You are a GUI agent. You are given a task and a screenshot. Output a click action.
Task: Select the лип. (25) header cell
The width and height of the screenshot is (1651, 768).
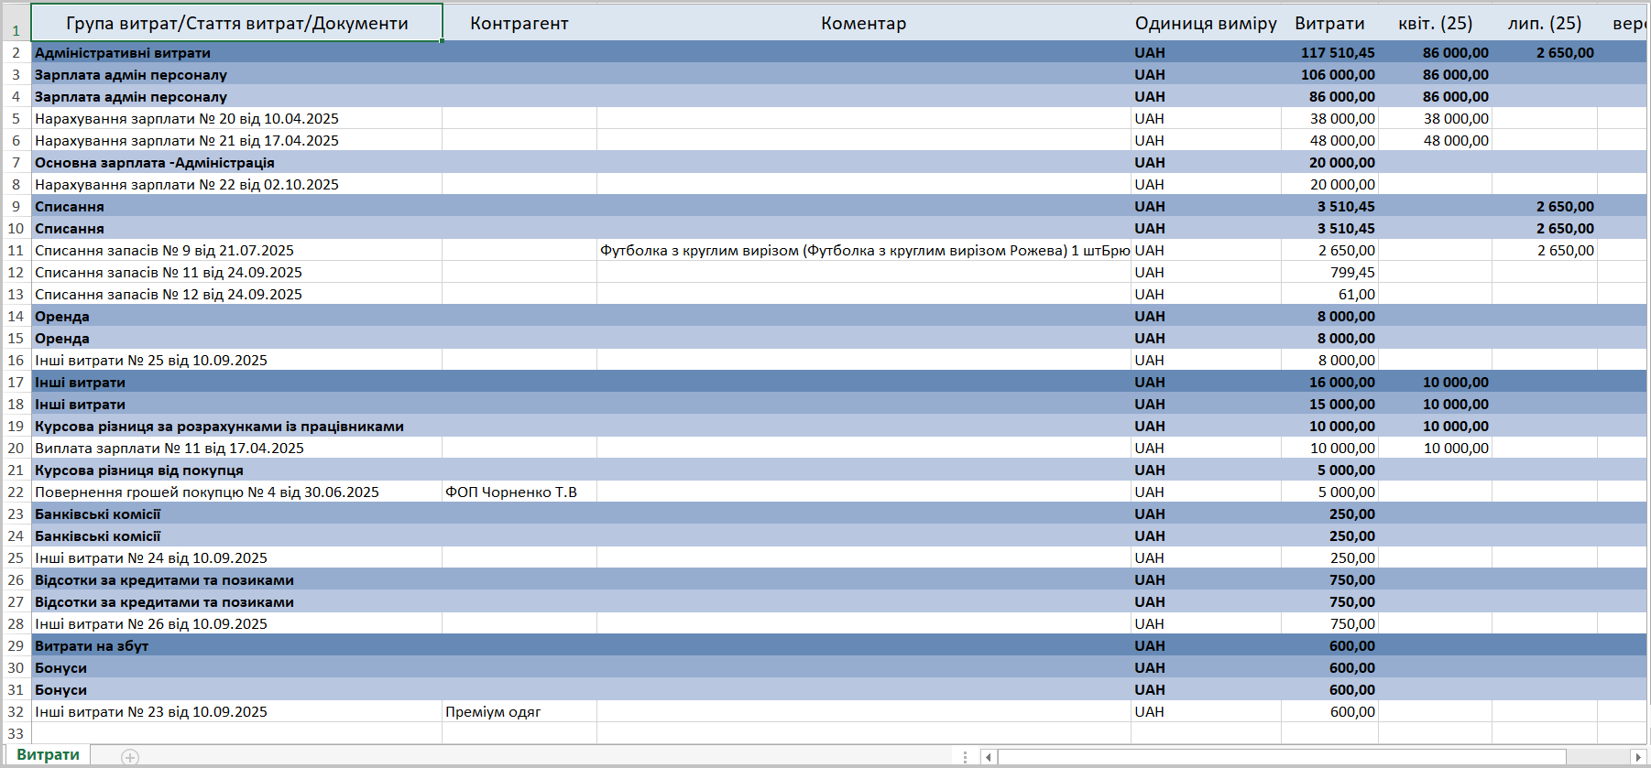click(x=1544, y=24)
